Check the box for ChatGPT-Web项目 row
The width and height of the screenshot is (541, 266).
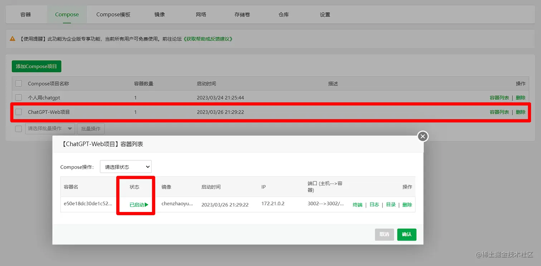(19, 112)
